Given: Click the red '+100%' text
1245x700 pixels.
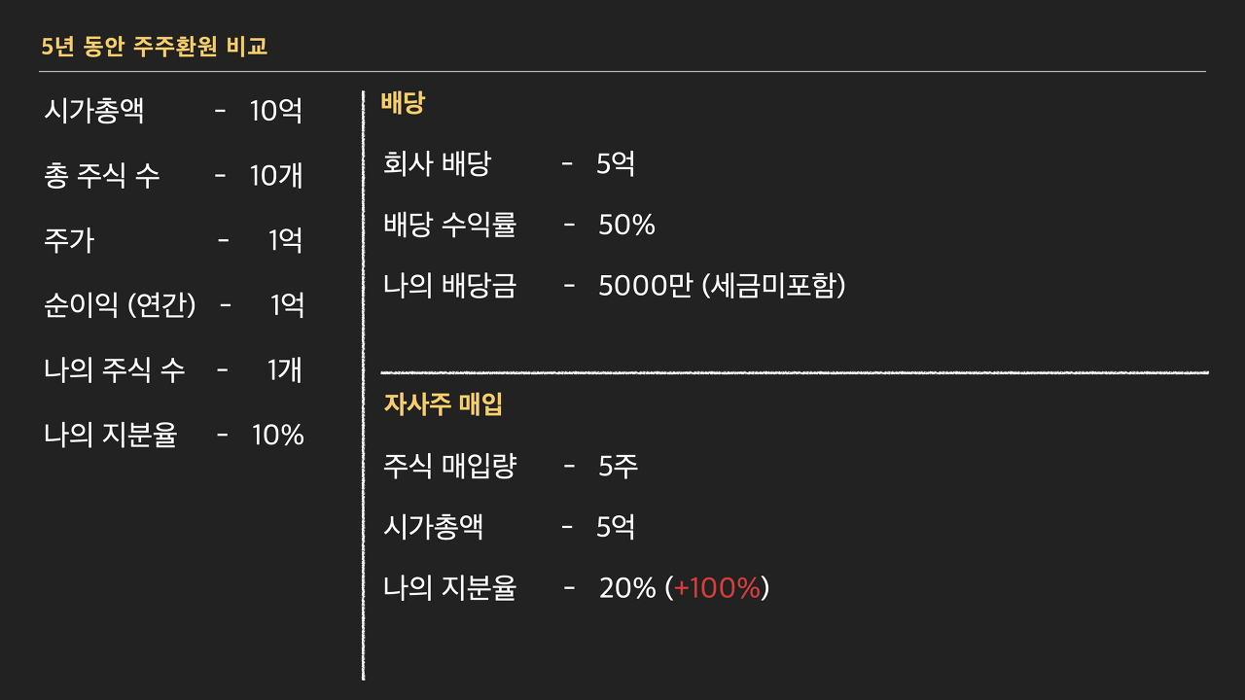Looking at the screenshot, I should (717, 588).
